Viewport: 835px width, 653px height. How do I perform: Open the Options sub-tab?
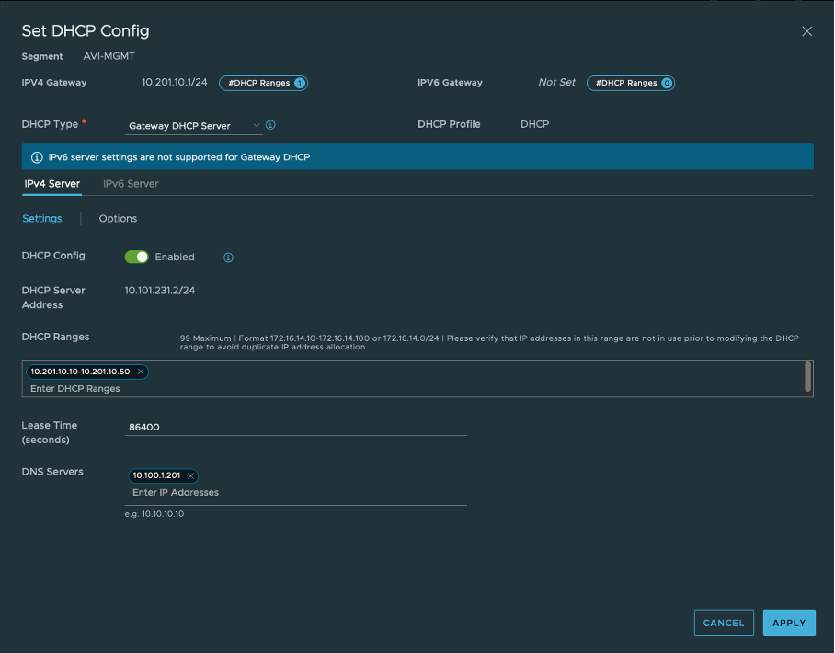(118, 219)
